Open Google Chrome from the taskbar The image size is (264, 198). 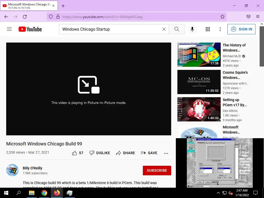(44, 193)
